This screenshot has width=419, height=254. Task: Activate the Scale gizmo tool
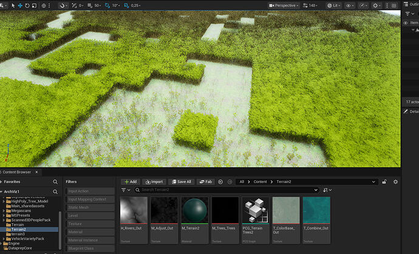click(x=34, y=5)
